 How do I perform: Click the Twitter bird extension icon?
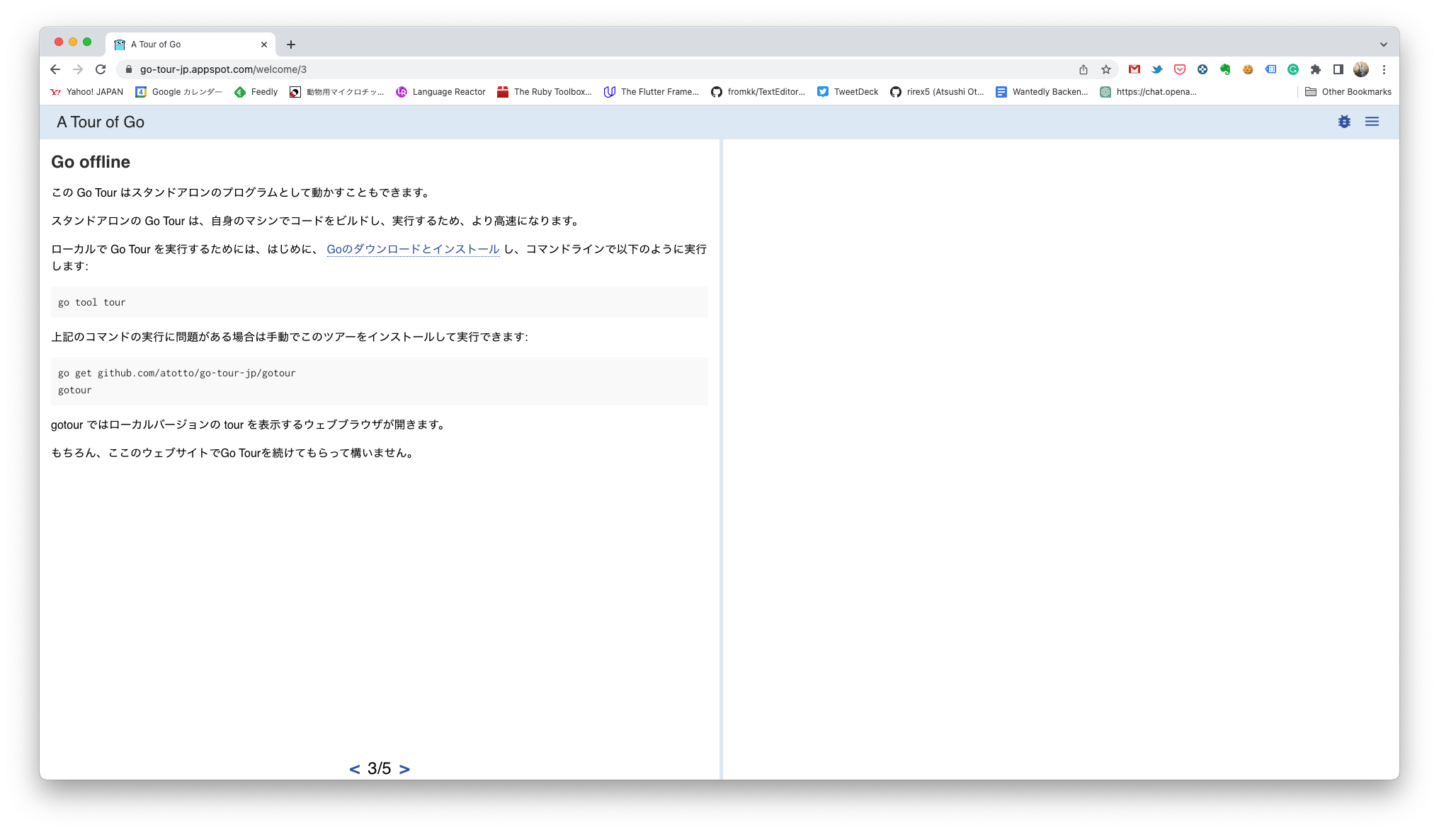pos(1157,69)
